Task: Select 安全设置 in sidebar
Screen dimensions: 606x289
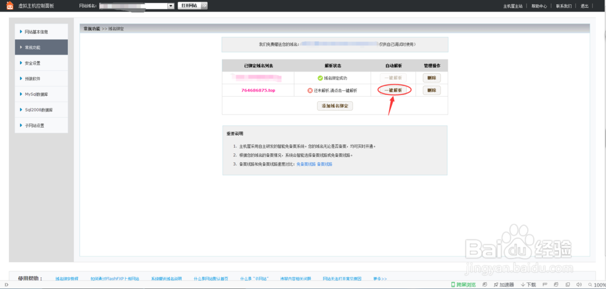Action: 41,63
